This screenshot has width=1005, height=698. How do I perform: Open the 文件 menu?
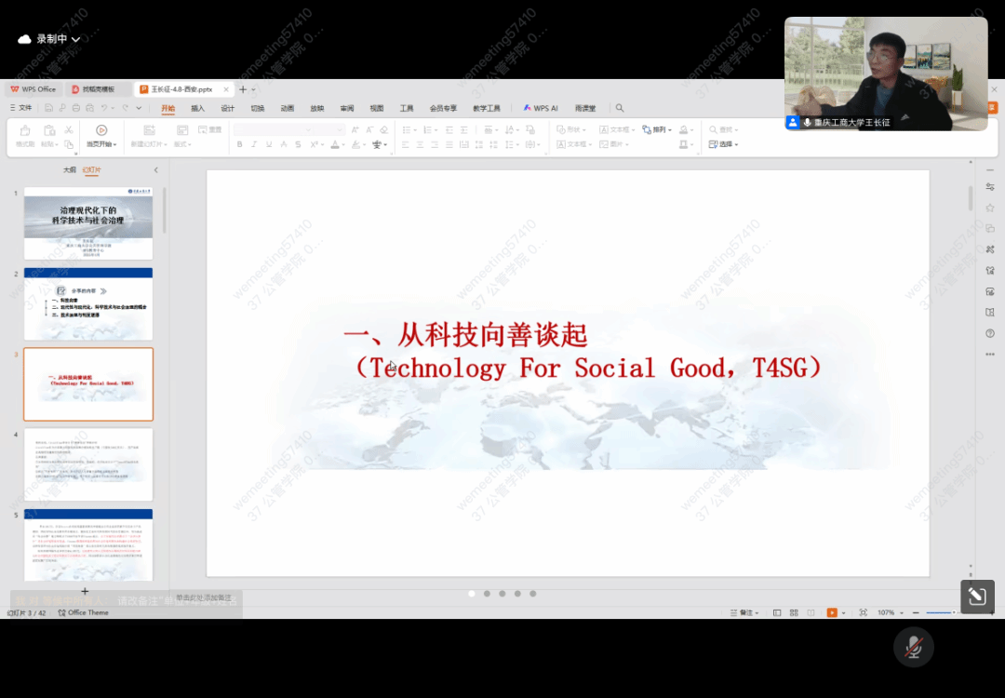21,108
